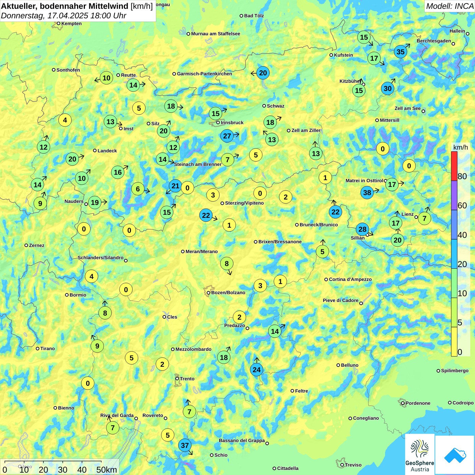
Task: Select the 27 km/h wind marker below Innsbruck
Action: point(227,136)
